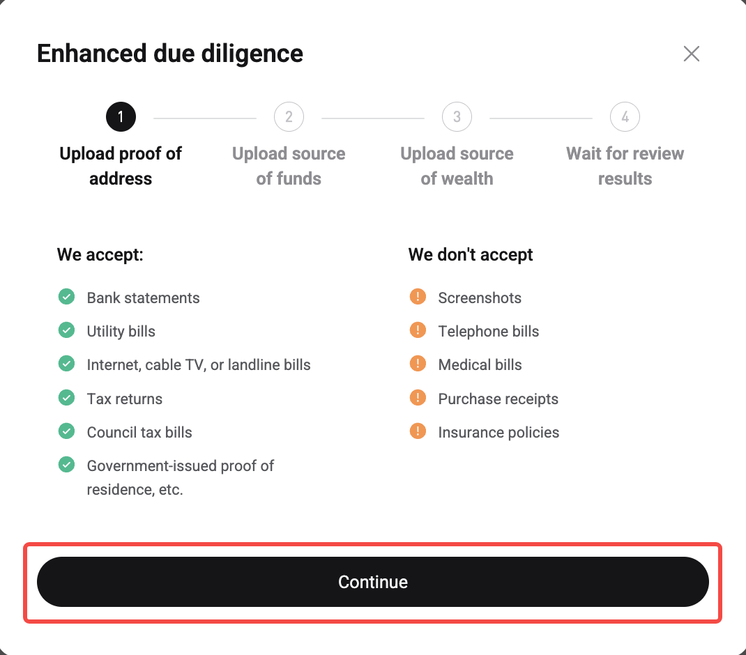746x655 pixels.
Task: Click the orange warning icon beside Telephone bills
Action: click(418, 330)
